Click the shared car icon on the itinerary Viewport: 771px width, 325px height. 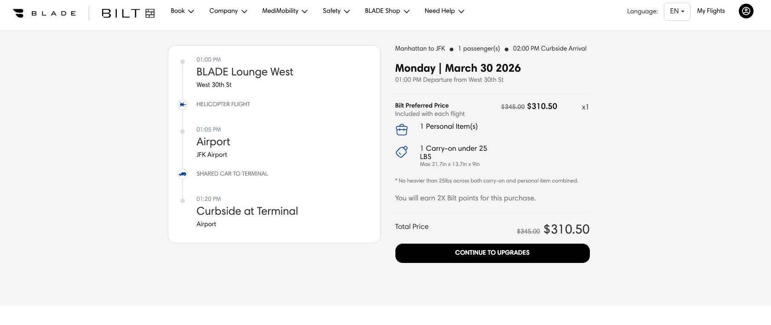coord(183,174)
